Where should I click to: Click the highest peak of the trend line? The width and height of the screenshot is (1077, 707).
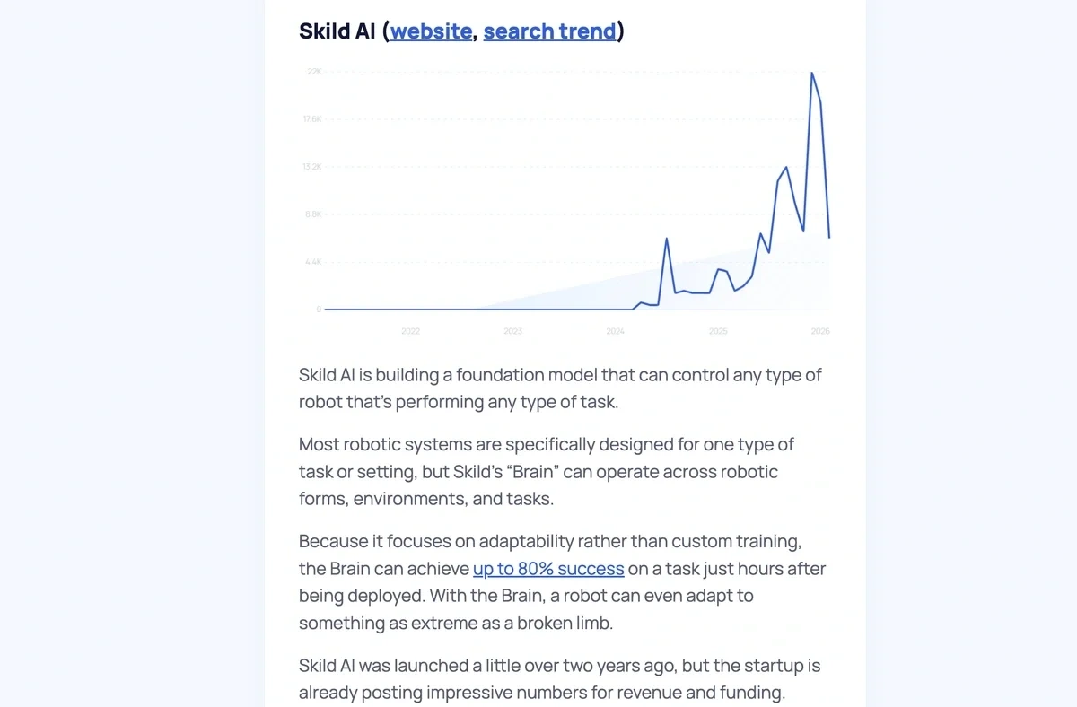(812, 74)
